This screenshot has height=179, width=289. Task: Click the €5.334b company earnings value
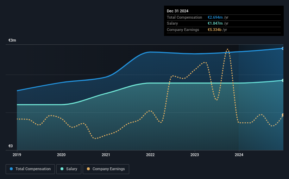tap(214, 30)
